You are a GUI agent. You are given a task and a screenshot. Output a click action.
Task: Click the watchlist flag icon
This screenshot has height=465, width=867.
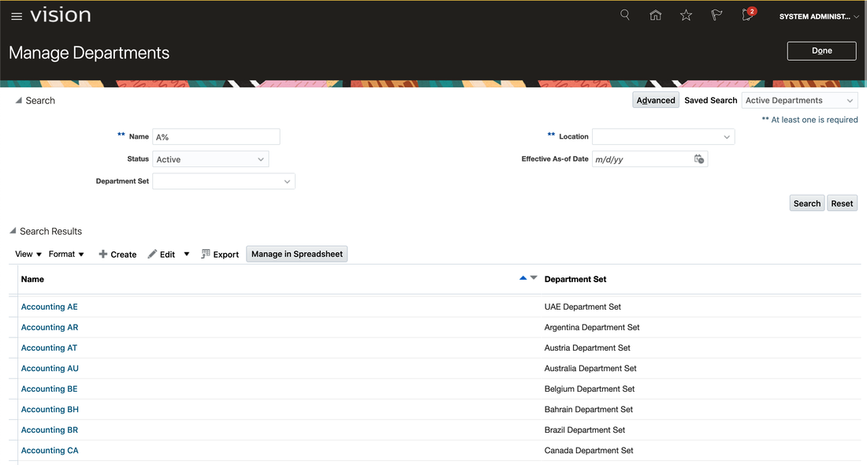(x=716, y=15)
